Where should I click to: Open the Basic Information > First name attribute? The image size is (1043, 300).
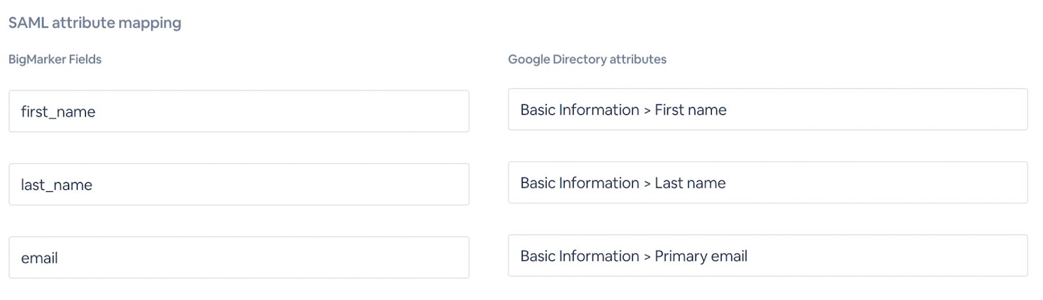coord(767,110)
